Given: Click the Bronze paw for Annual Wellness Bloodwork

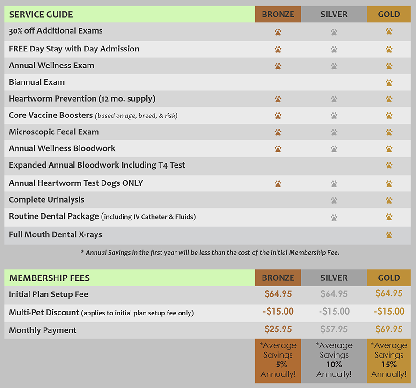Looking at the screenshot, I should pyautogui.click(x=278, y=149).
